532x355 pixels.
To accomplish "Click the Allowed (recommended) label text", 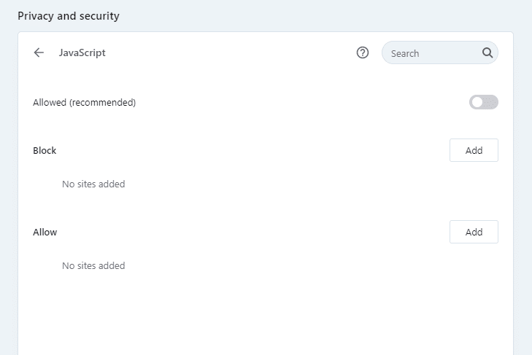I will pyautogui.click(x=85, y=103).
